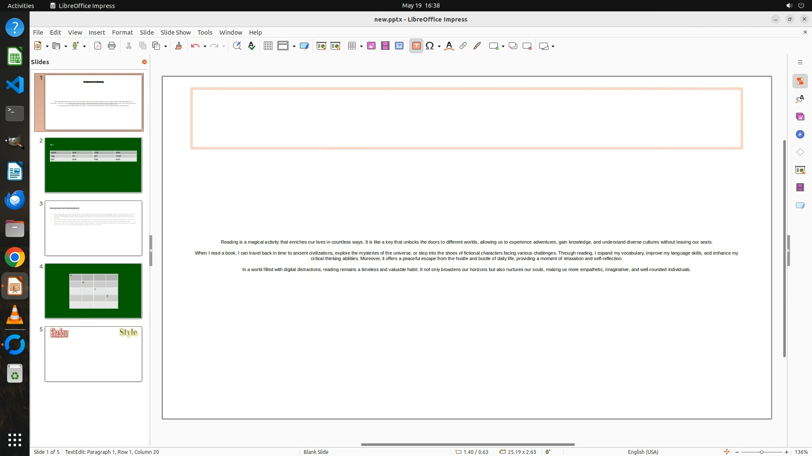Screen dimensions: 812x456
Task: Toggle the Insert Text Box tool
Action: pyautogui.click(x=416, y=46)
